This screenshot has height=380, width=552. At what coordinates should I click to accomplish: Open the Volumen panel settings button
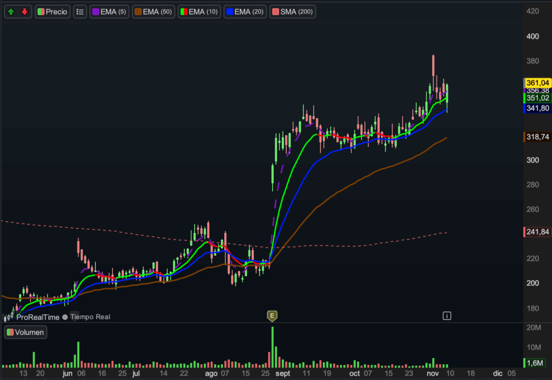[25, 332]
